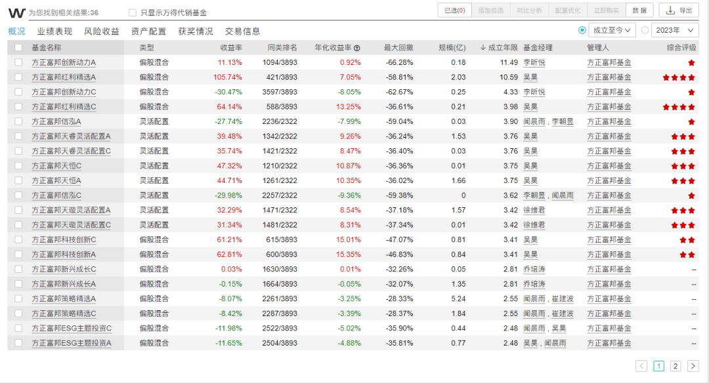Open fund 方正富邦红利精选C link
This screenshot has height=383, width=709.
click(x=64, y=107)
